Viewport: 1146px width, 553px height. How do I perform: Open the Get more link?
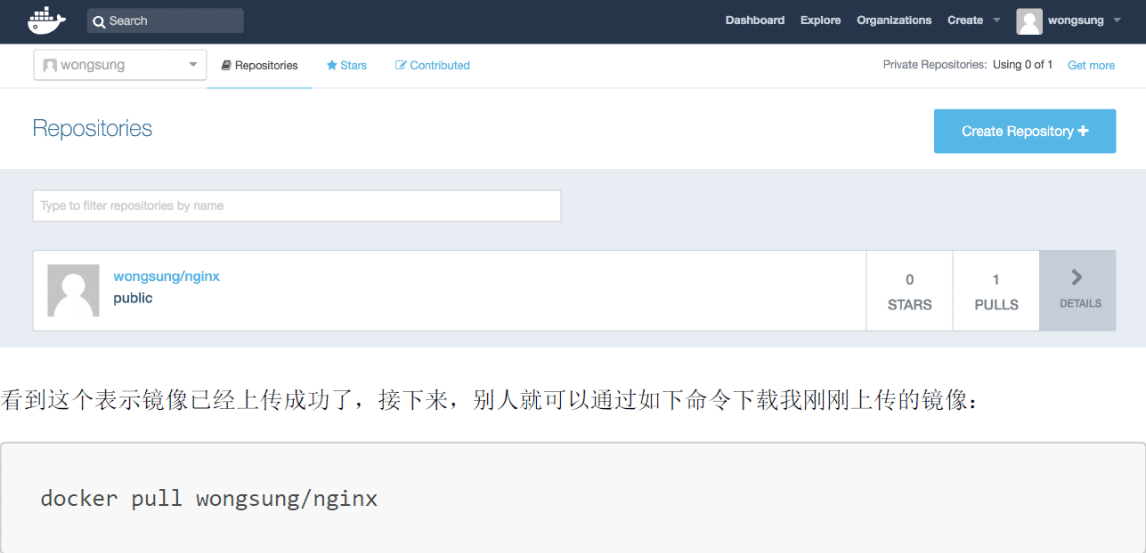point(1091,64)
